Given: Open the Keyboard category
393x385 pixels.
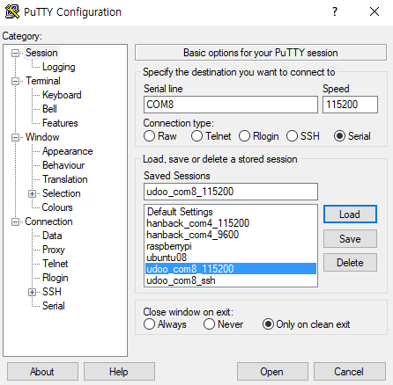Looking at the screenshot, I should pyautogui.click(x=62, y=95).
